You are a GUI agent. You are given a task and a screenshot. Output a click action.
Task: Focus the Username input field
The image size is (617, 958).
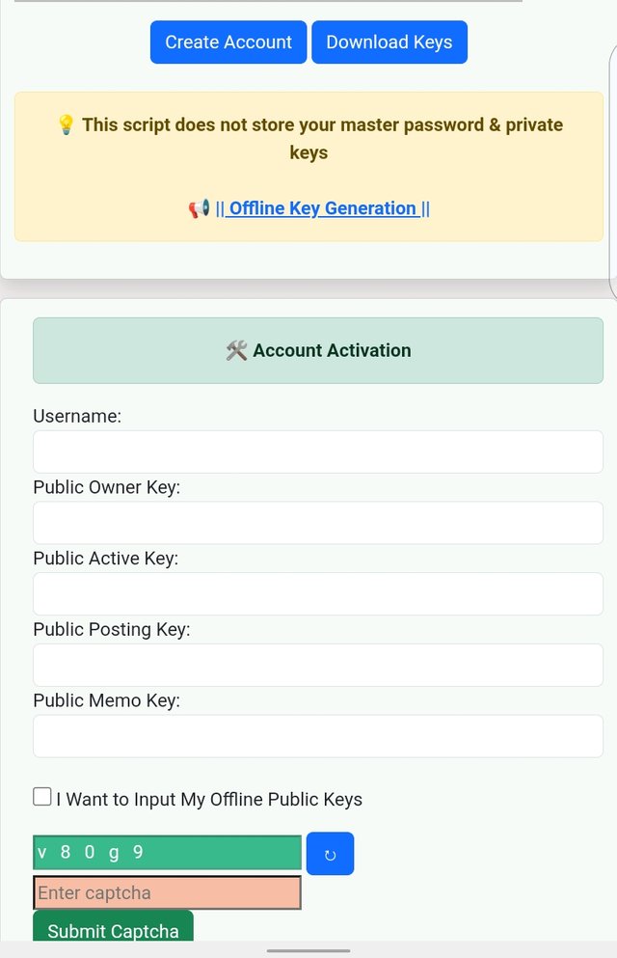[318, 452]
